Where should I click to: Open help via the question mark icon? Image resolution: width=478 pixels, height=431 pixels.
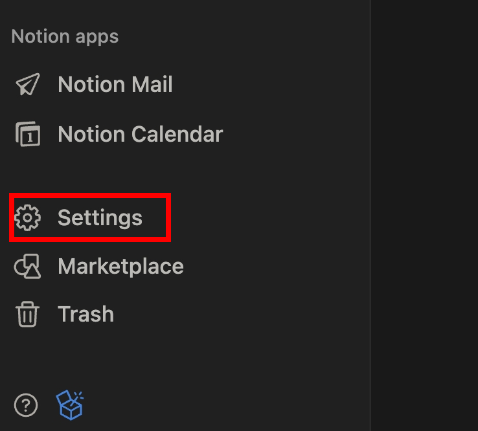pos(26,406)
